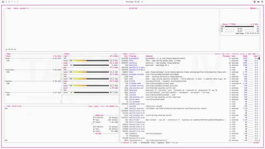
Task: Terminate the selected process
Action: [x=145, y=142]
